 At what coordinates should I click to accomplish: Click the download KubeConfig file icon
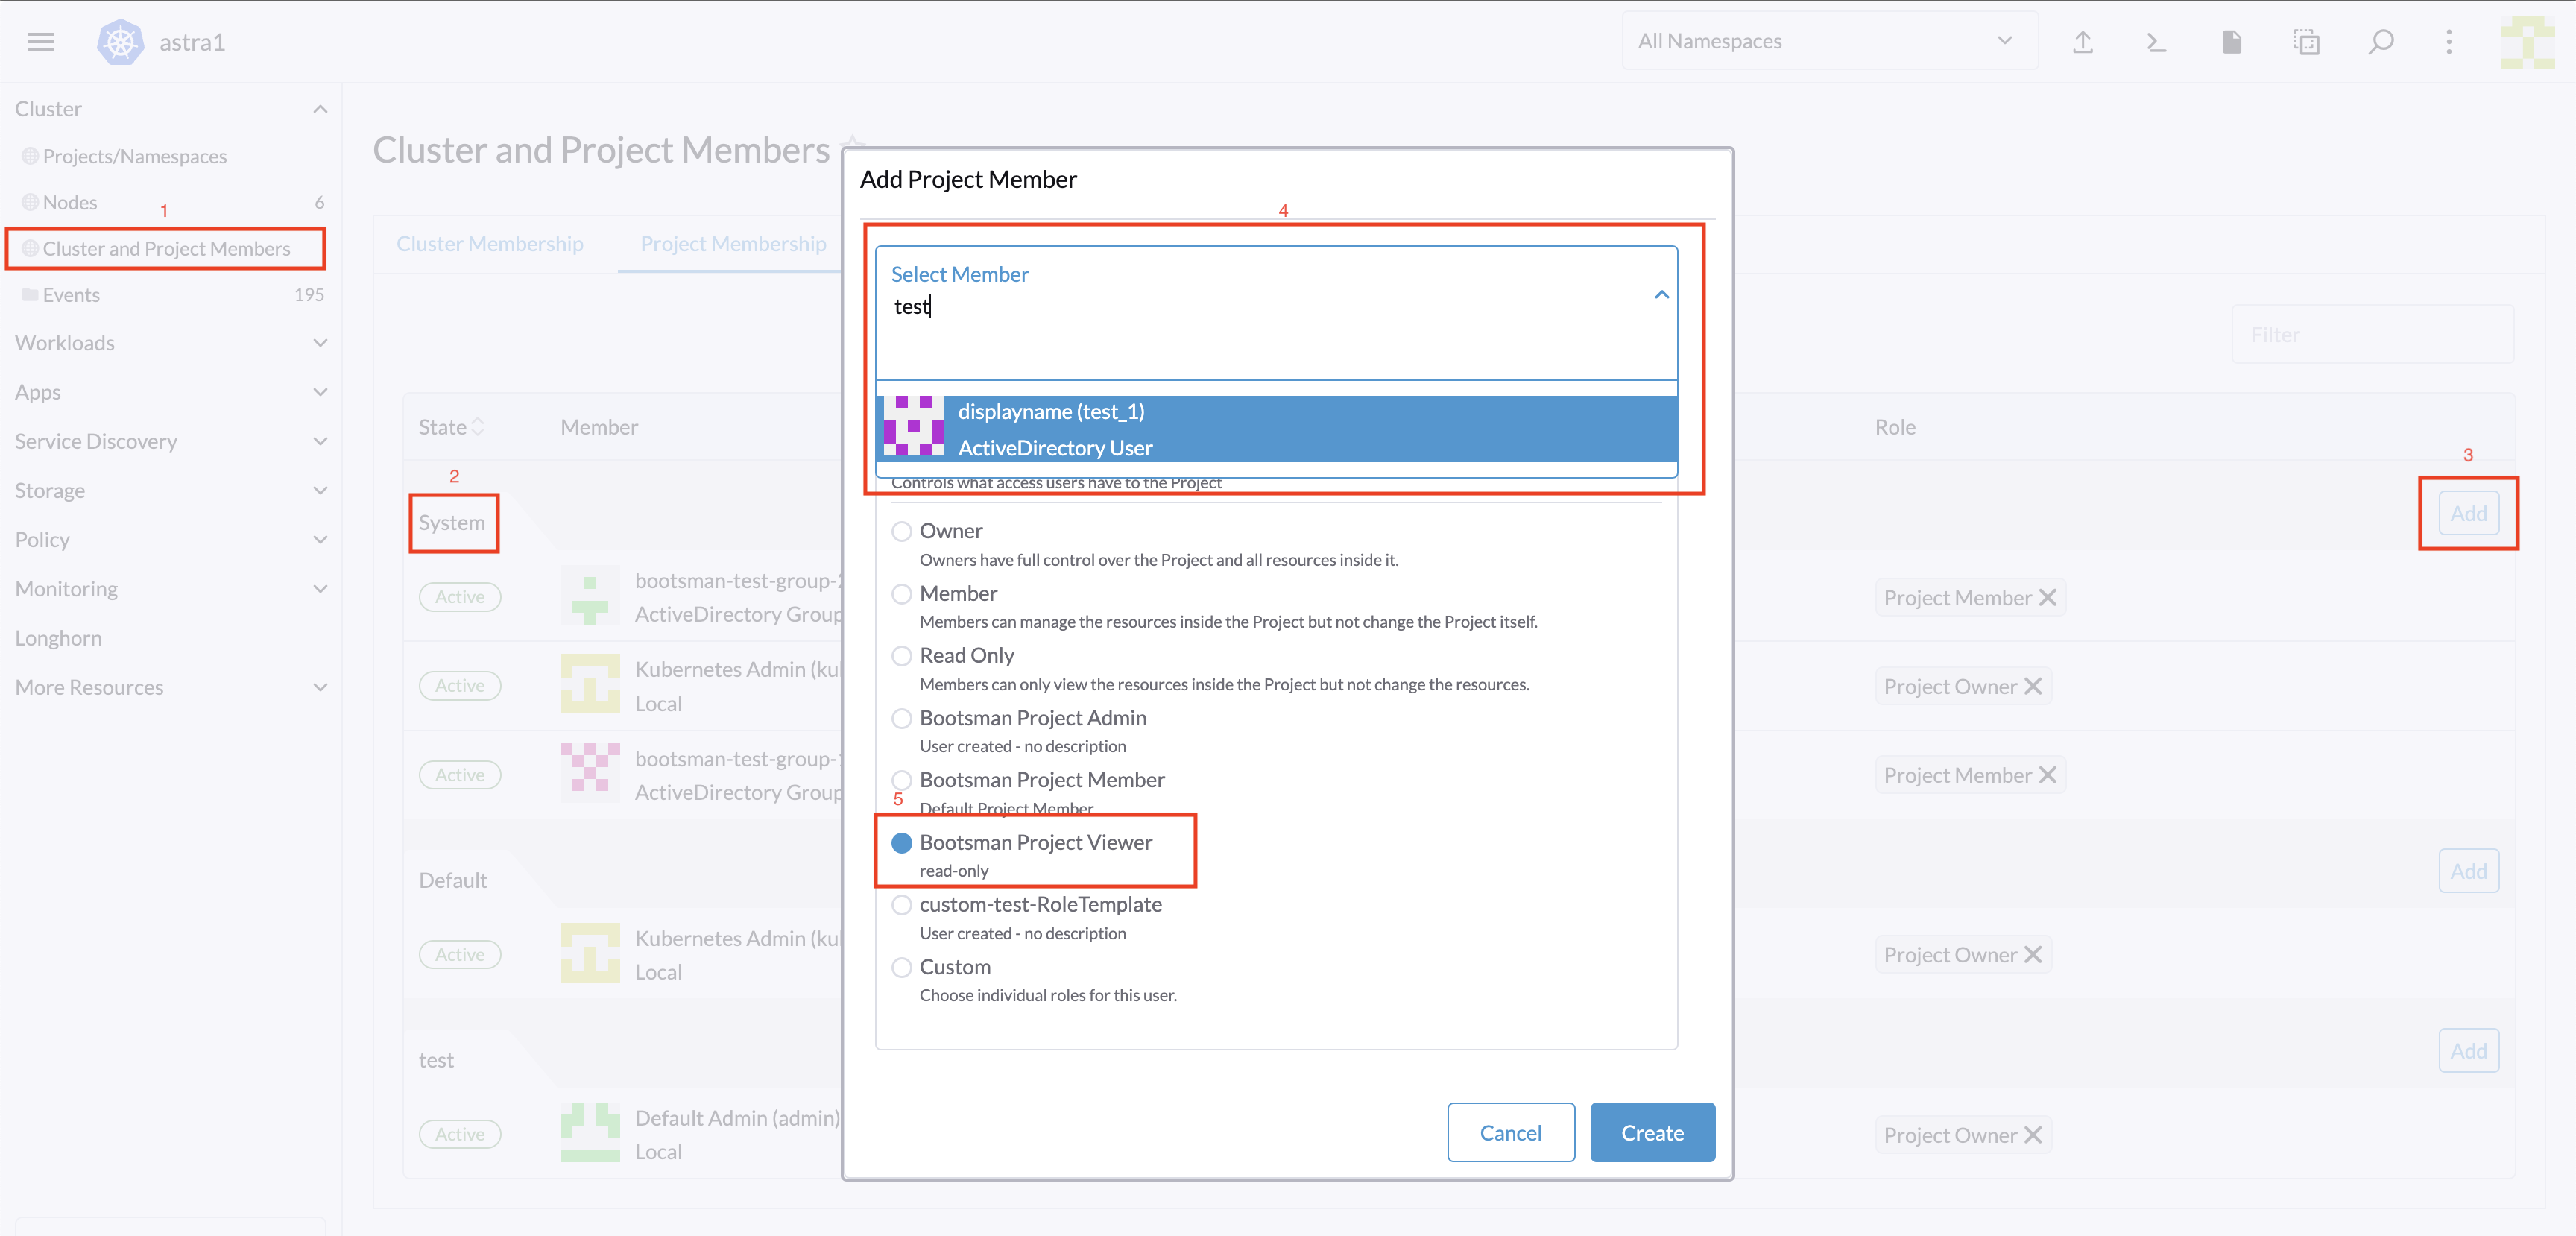tap(2232, 42)
